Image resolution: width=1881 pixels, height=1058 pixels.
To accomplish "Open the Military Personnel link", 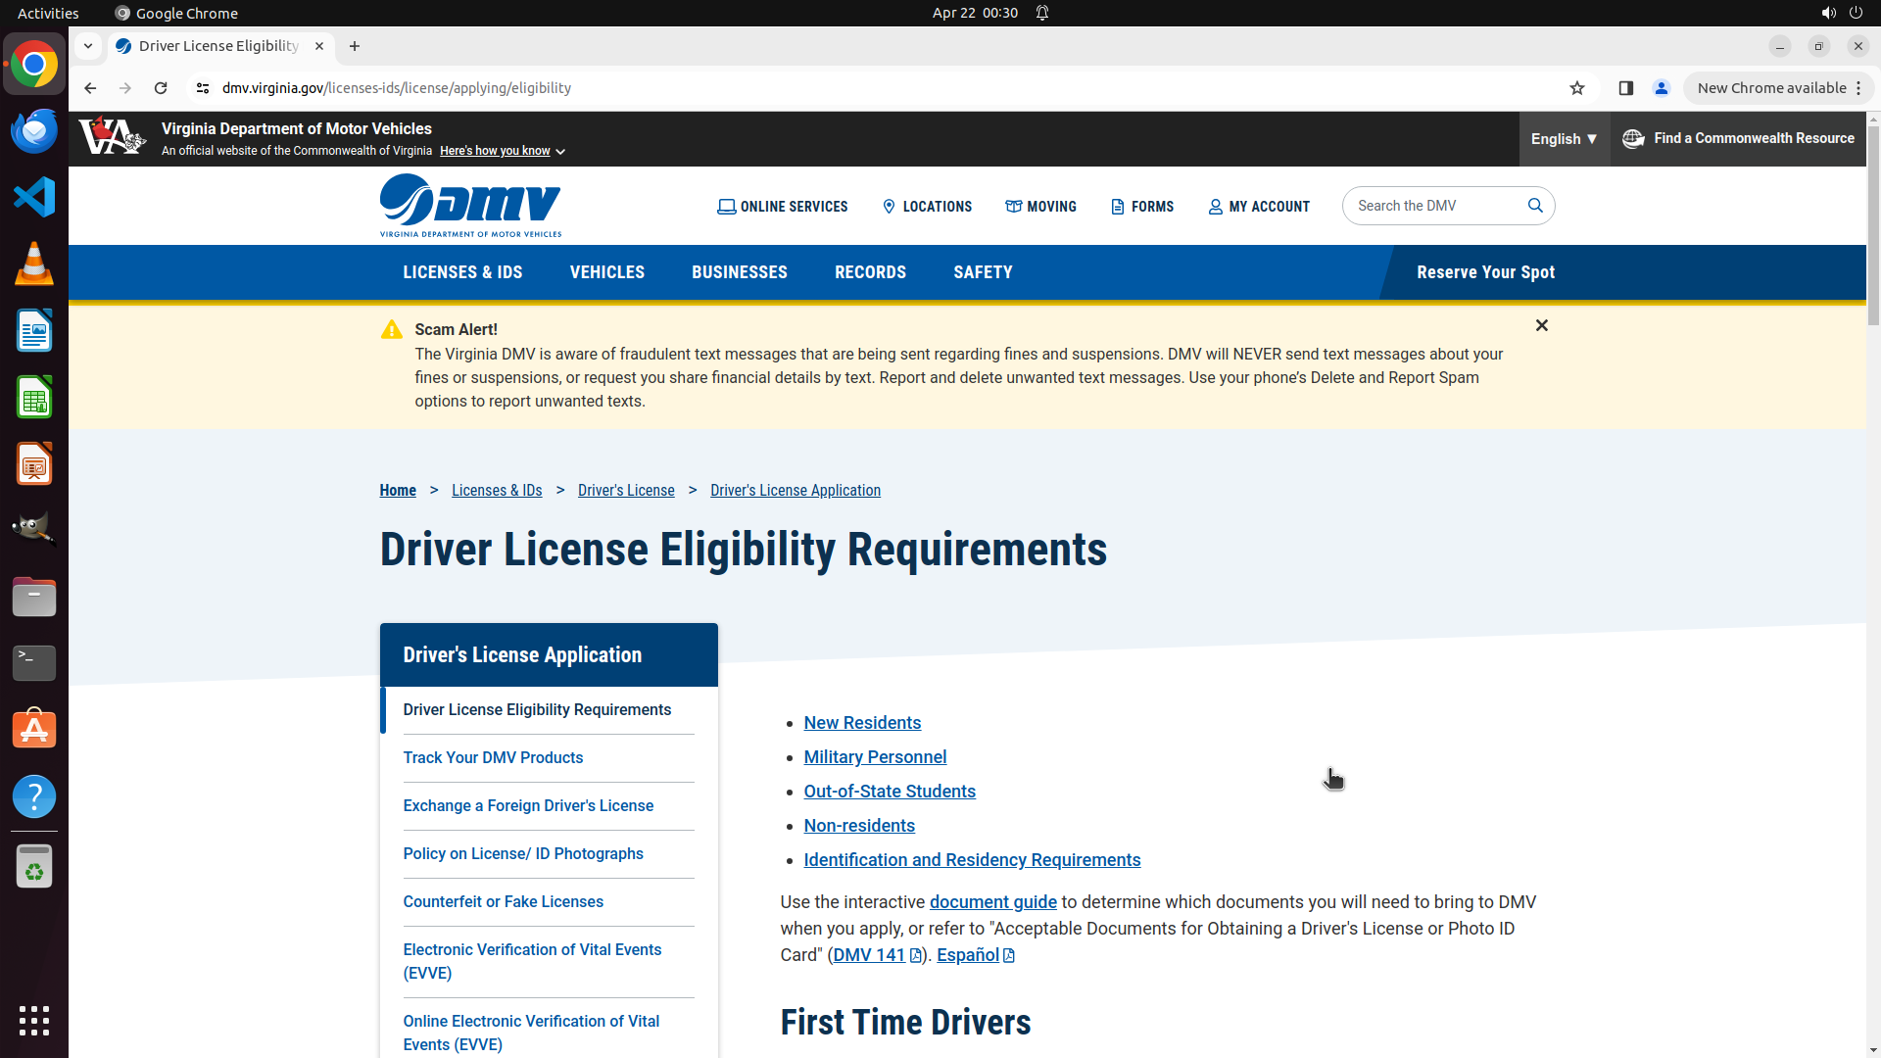I will pos(875,757).
